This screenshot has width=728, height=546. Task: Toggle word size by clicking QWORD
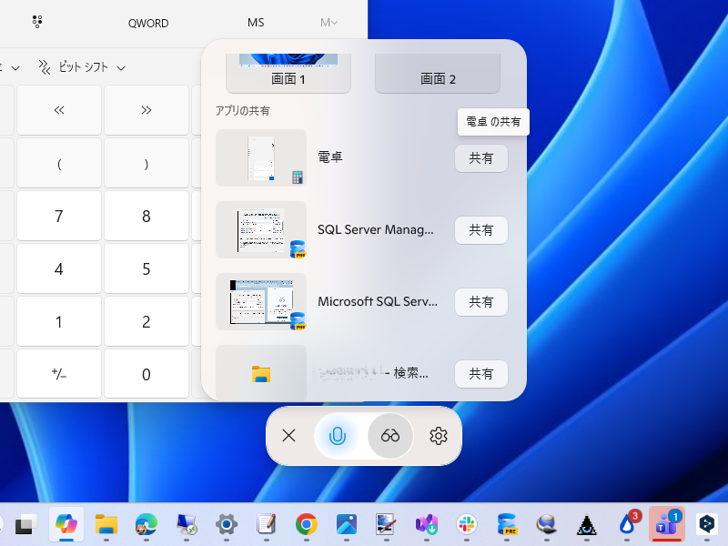pos(147,22)
